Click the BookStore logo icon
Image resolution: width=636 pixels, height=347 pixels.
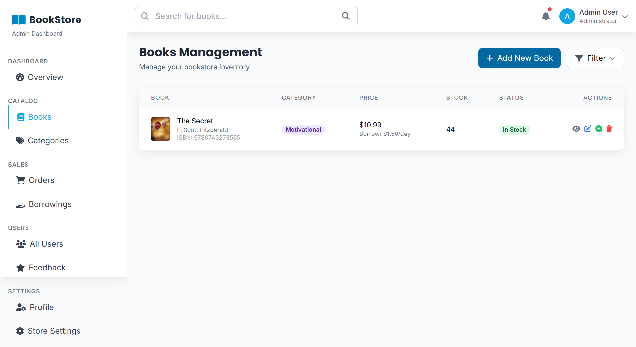pos(19,20)
